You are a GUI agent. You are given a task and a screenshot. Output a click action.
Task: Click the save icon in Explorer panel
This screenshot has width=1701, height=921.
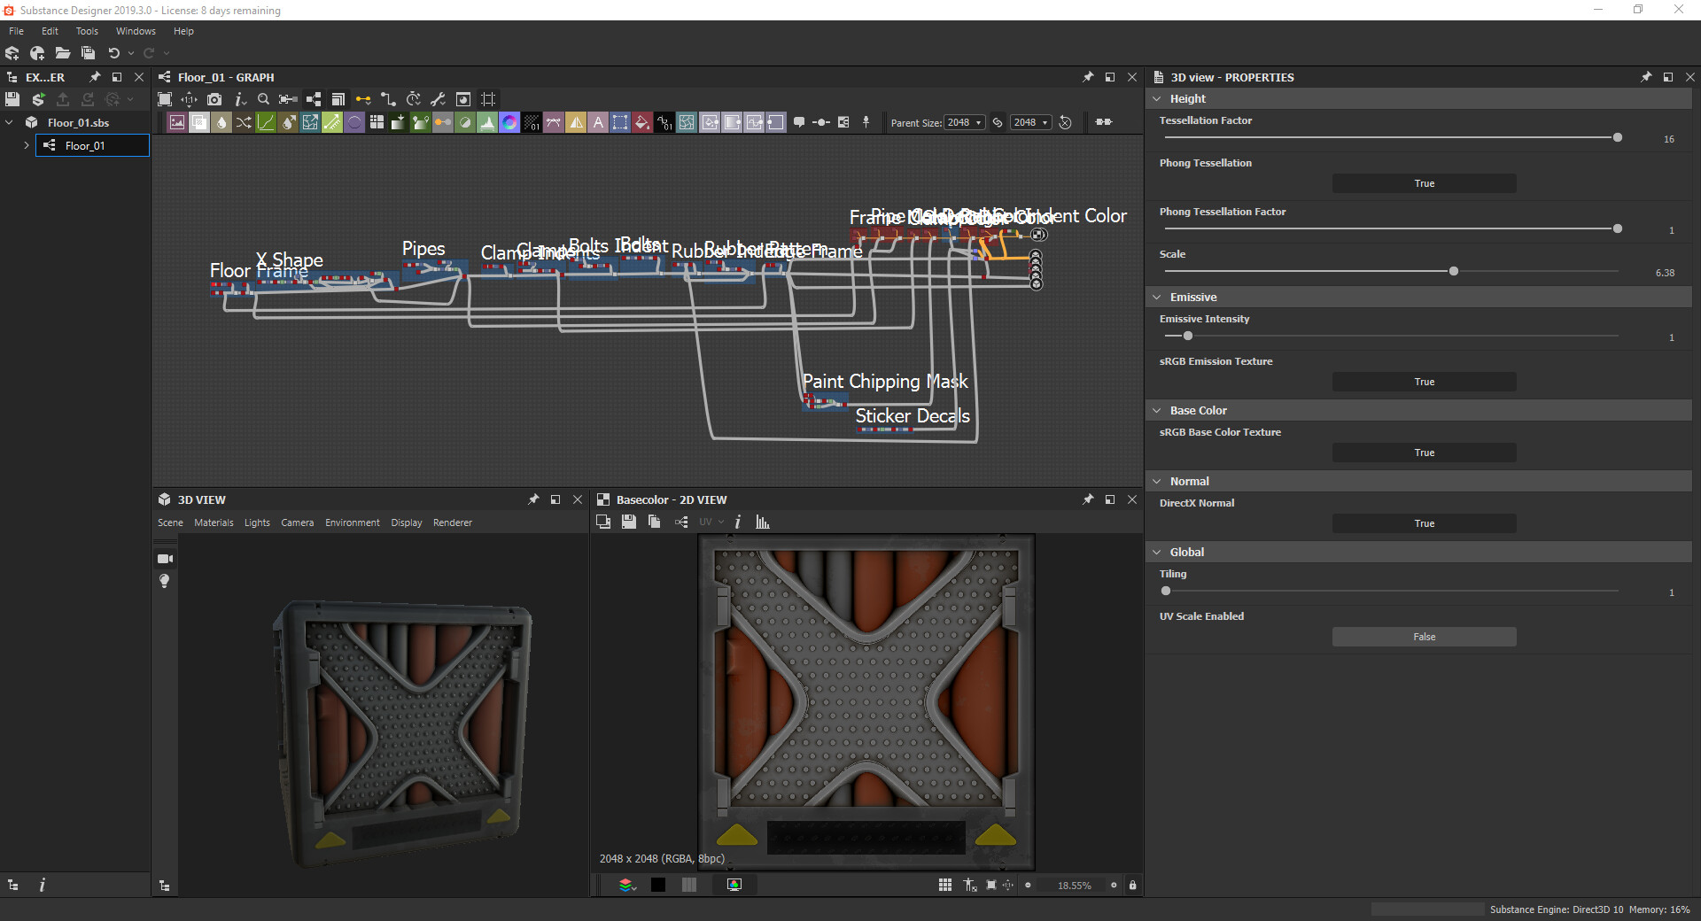tap(12, 99)
